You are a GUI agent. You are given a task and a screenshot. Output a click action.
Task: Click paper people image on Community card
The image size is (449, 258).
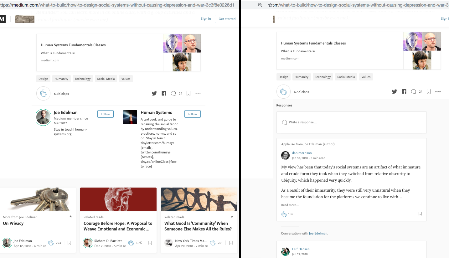click(x=199, y=199)
